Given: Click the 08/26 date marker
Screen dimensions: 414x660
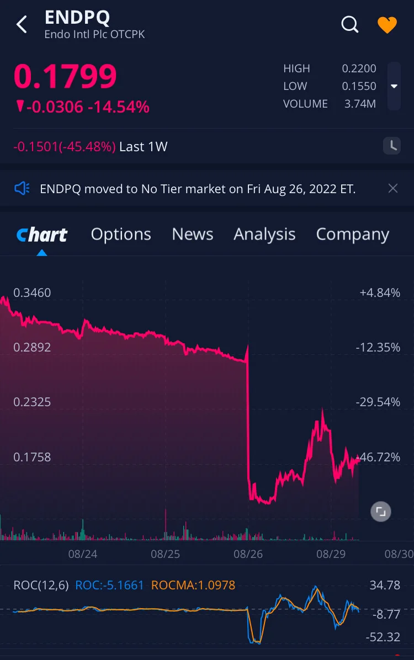Looking at the screenshot, I should pos(248,554).
